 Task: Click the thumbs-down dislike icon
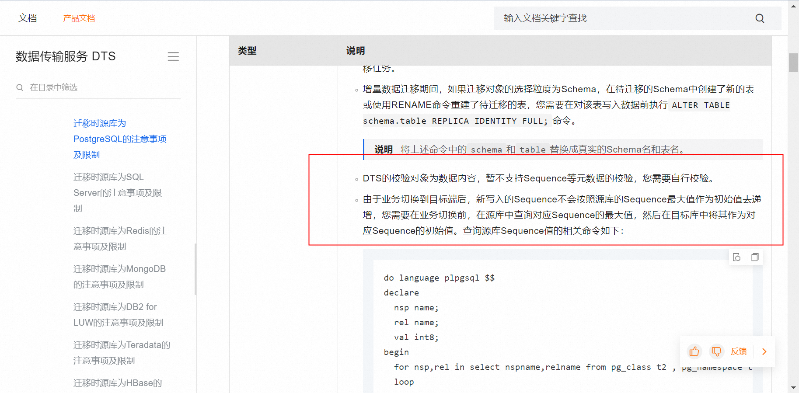click(716, 351)
